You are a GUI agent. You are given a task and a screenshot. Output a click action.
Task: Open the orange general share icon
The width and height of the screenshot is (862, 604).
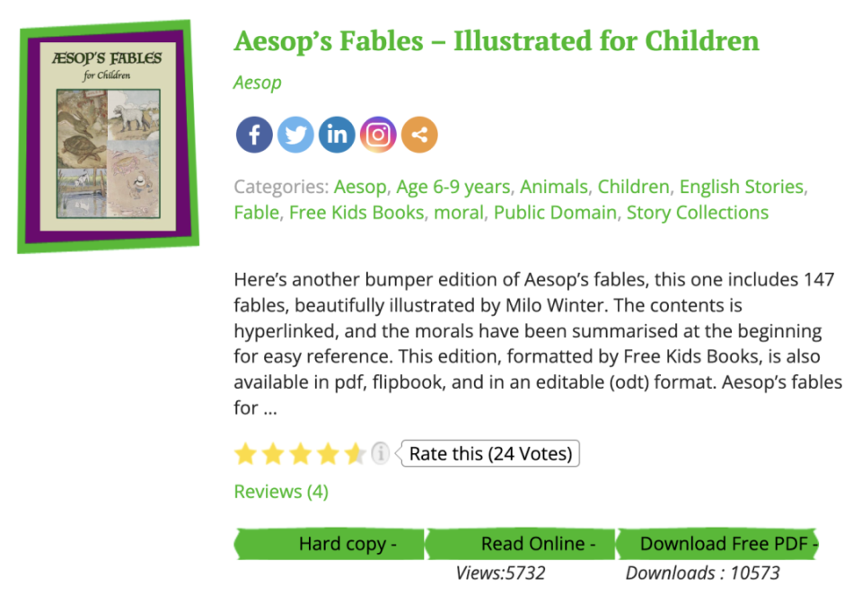[419, 135]
